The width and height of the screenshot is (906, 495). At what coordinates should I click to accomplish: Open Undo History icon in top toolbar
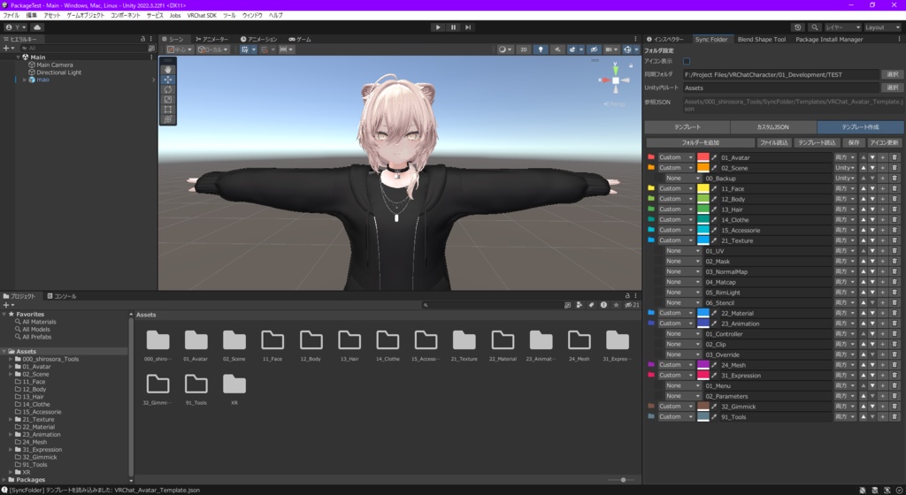pos(798,27)
